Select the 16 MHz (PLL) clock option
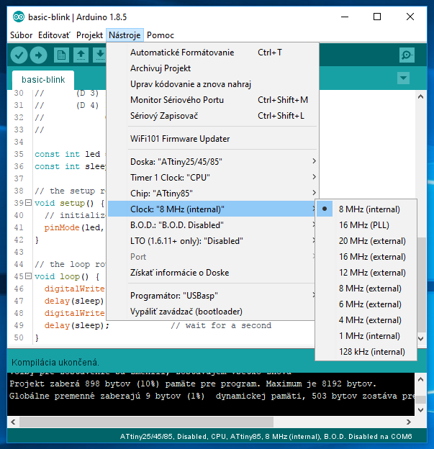Image resolution: width=434 pixels, height=449 pixels. (366, 224)
